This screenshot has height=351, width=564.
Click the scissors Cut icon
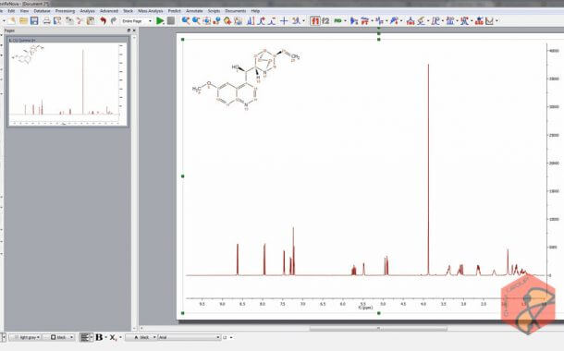(x=80, y=21)
